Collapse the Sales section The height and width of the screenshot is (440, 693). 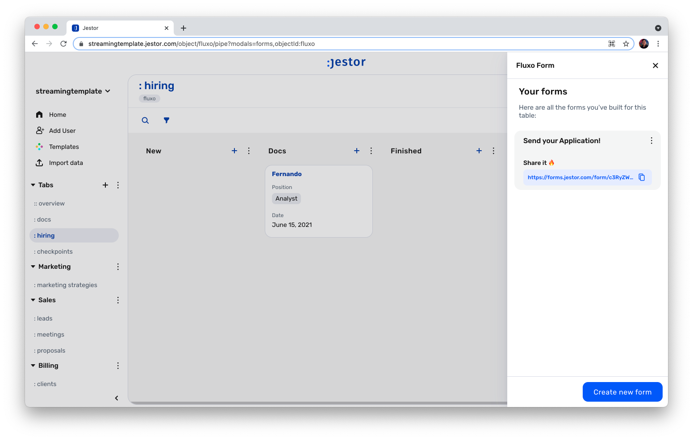point(33,300)
